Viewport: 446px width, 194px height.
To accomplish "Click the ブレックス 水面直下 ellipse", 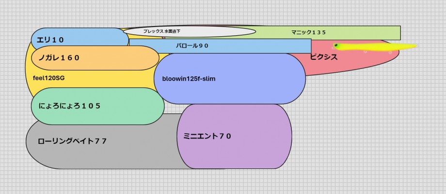I will [x=190, y=31].
